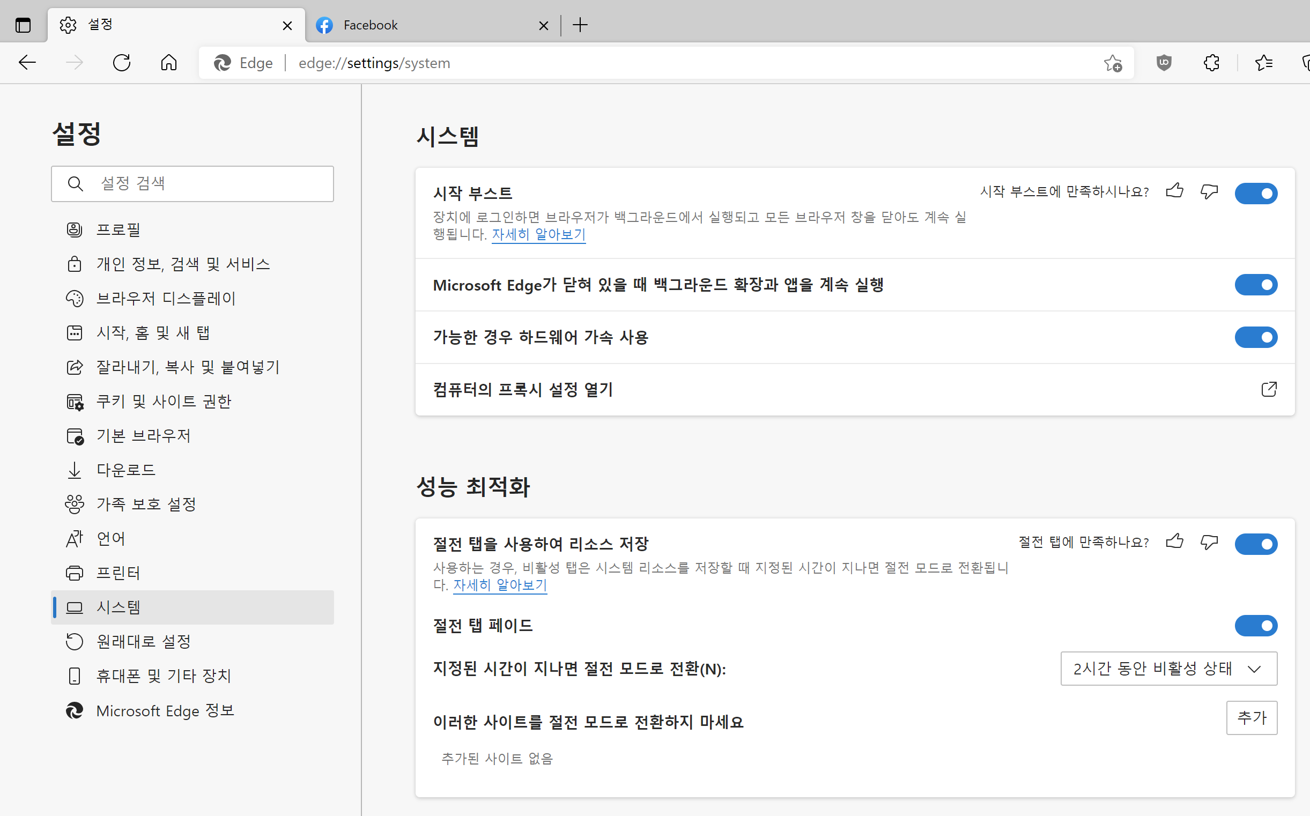Viewport: 1310px width, 816px height.
Task: Toggle background extensions and apps switch
Action: [1255, 284]
